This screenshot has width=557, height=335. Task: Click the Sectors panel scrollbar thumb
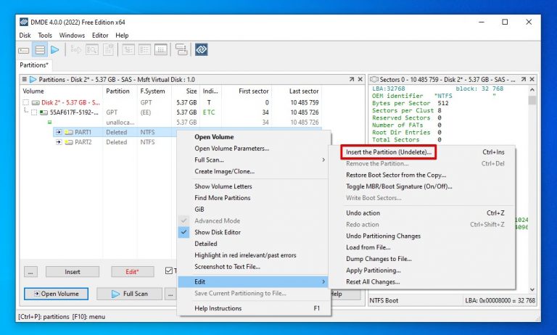[x=532, y=100]
